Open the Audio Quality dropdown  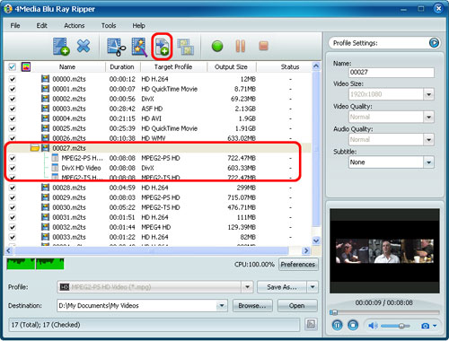point(428,139)
